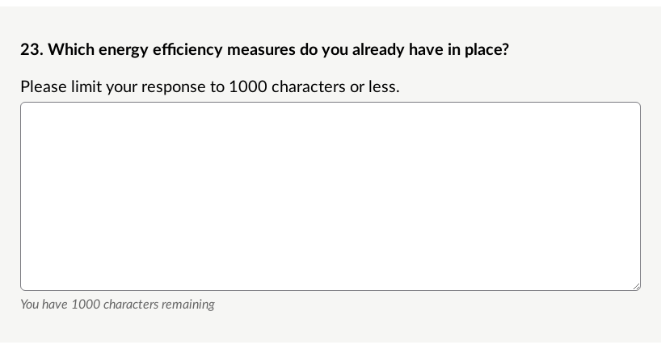Click the word 'Which' in the heading

(71, 50)
